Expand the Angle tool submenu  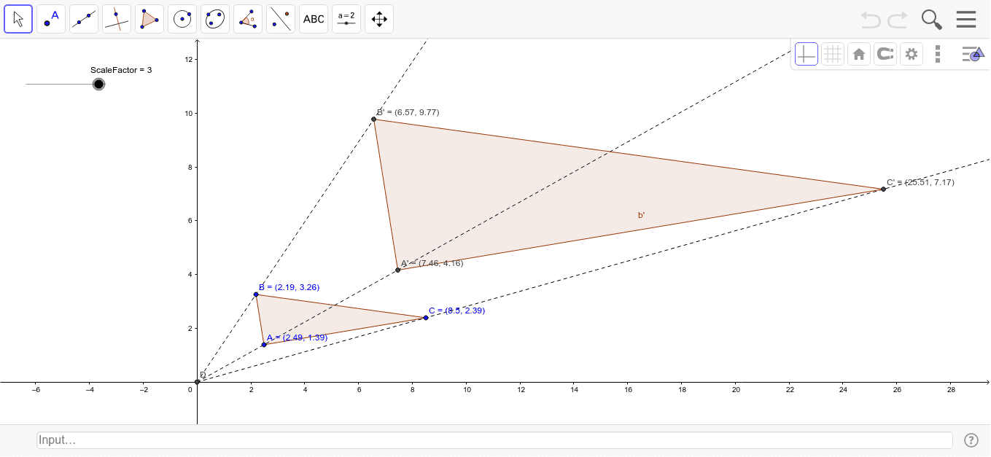point(247,18)
